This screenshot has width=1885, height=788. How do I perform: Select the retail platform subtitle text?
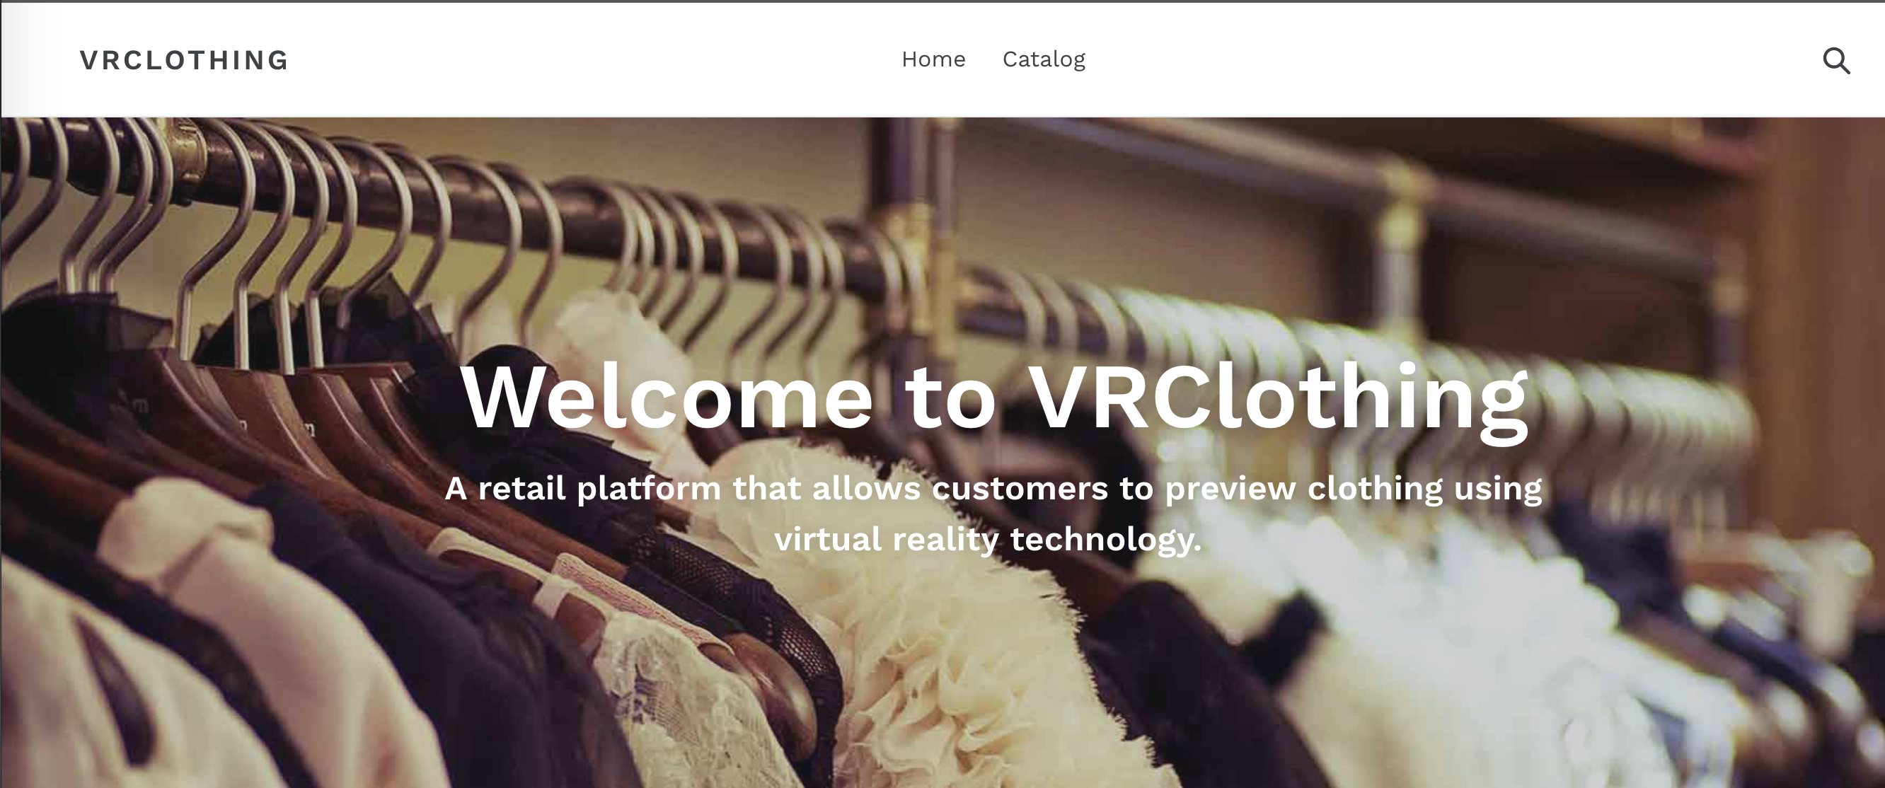(993, 513)
